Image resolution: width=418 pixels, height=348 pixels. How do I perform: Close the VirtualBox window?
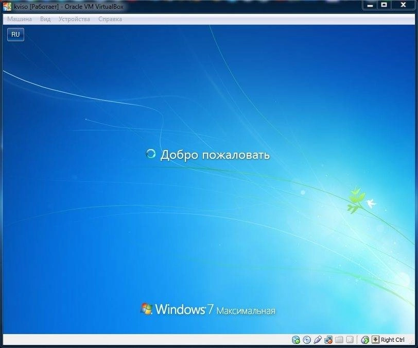403,5
